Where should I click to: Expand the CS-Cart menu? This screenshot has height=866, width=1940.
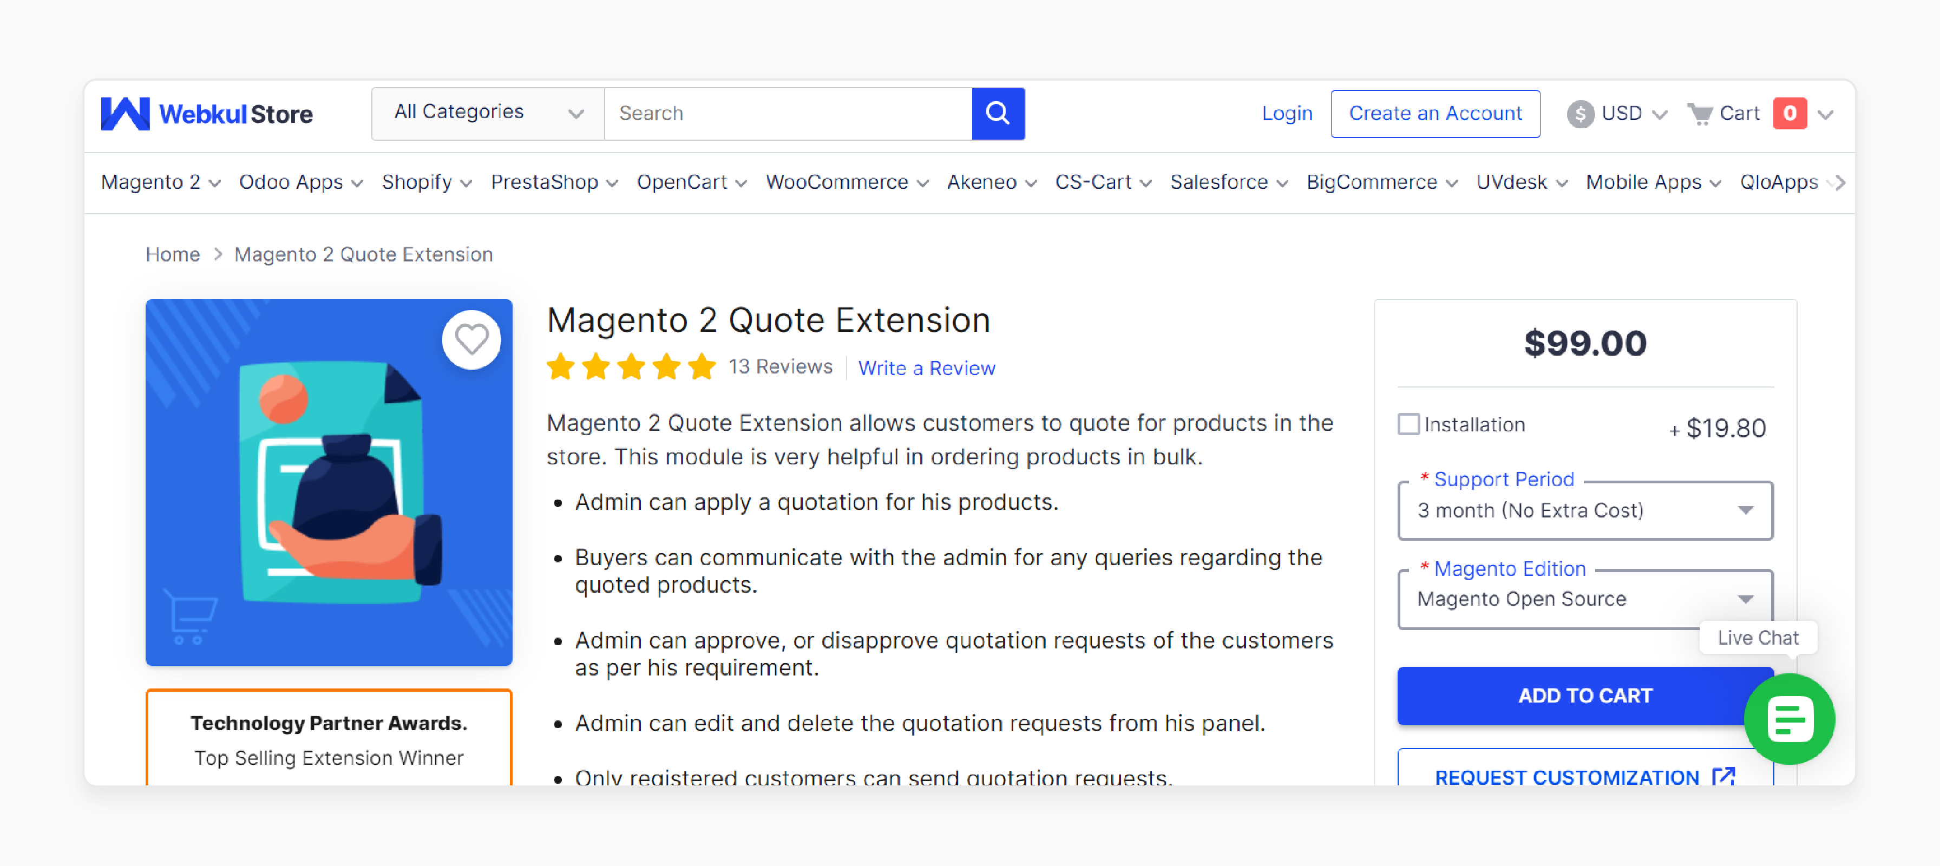point(1103,182)
